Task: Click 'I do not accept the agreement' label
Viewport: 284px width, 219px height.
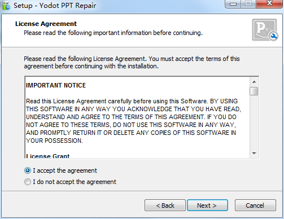Action: (75, 182)
